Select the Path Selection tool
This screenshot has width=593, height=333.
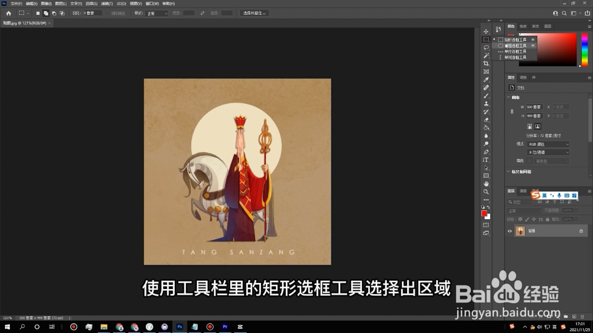click(486, 168)
